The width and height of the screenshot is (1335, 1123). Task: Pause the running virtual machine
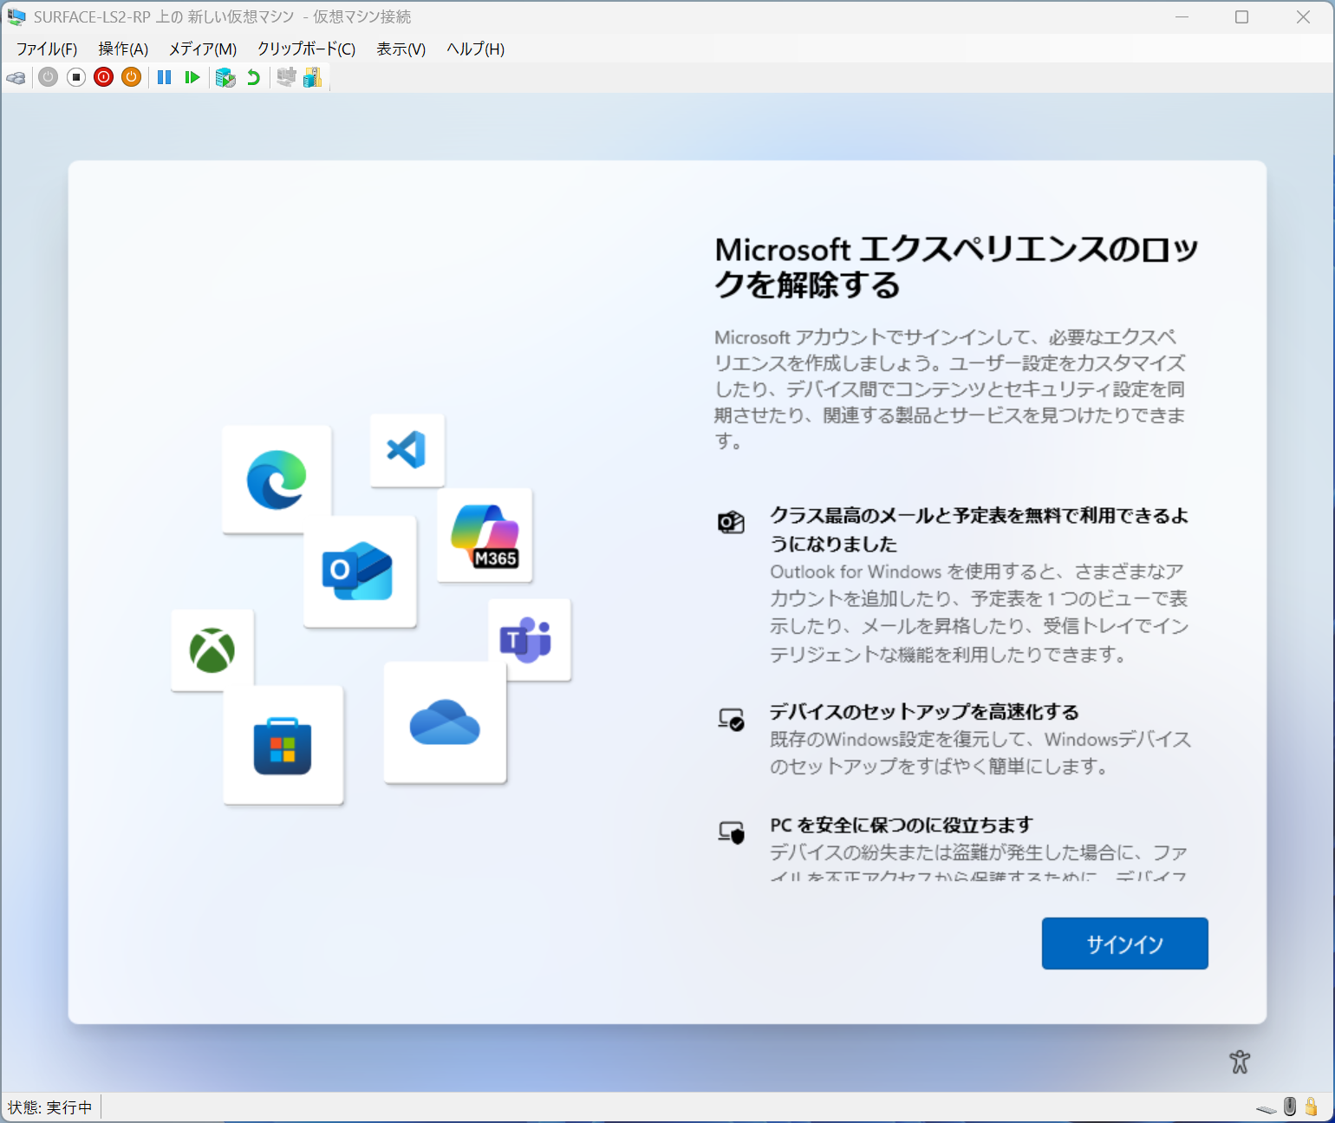click(x=164, y=77)
